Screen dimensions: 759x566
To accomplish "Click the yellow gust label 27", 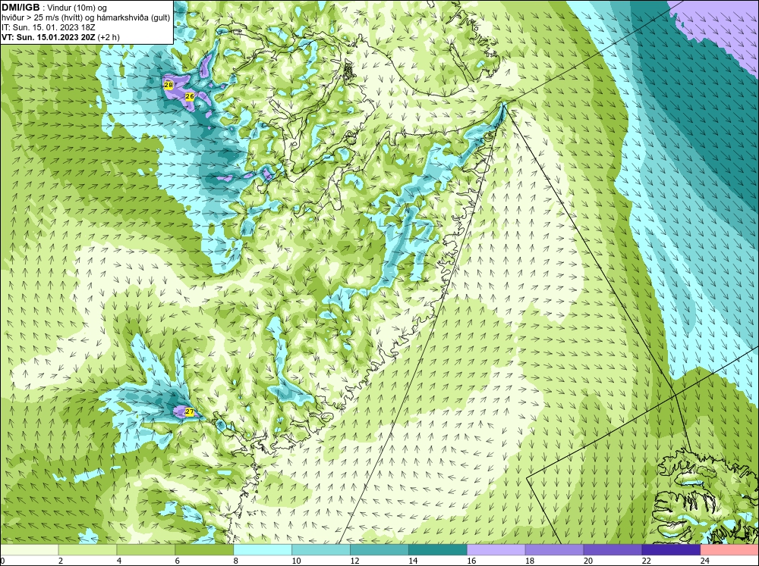I will (190, 412).
